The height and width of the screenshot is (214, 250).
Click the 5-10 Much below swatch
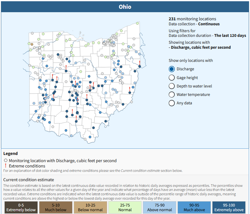point(56,207)
